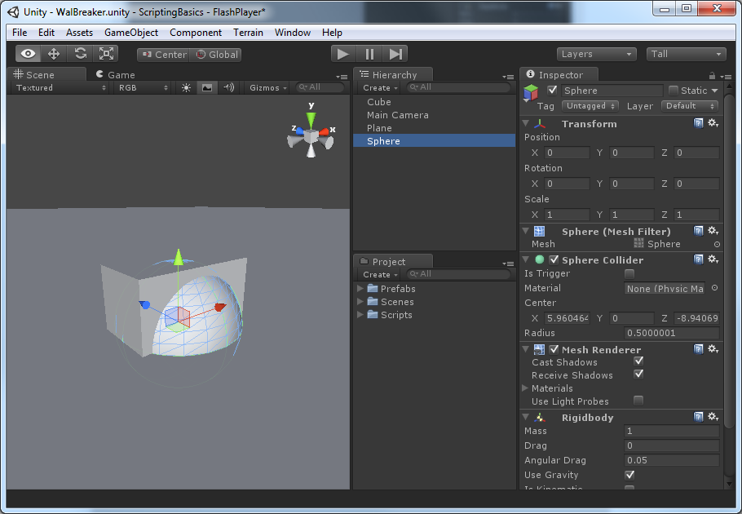Open Rigidbody gear settings menu

[713, 416]
